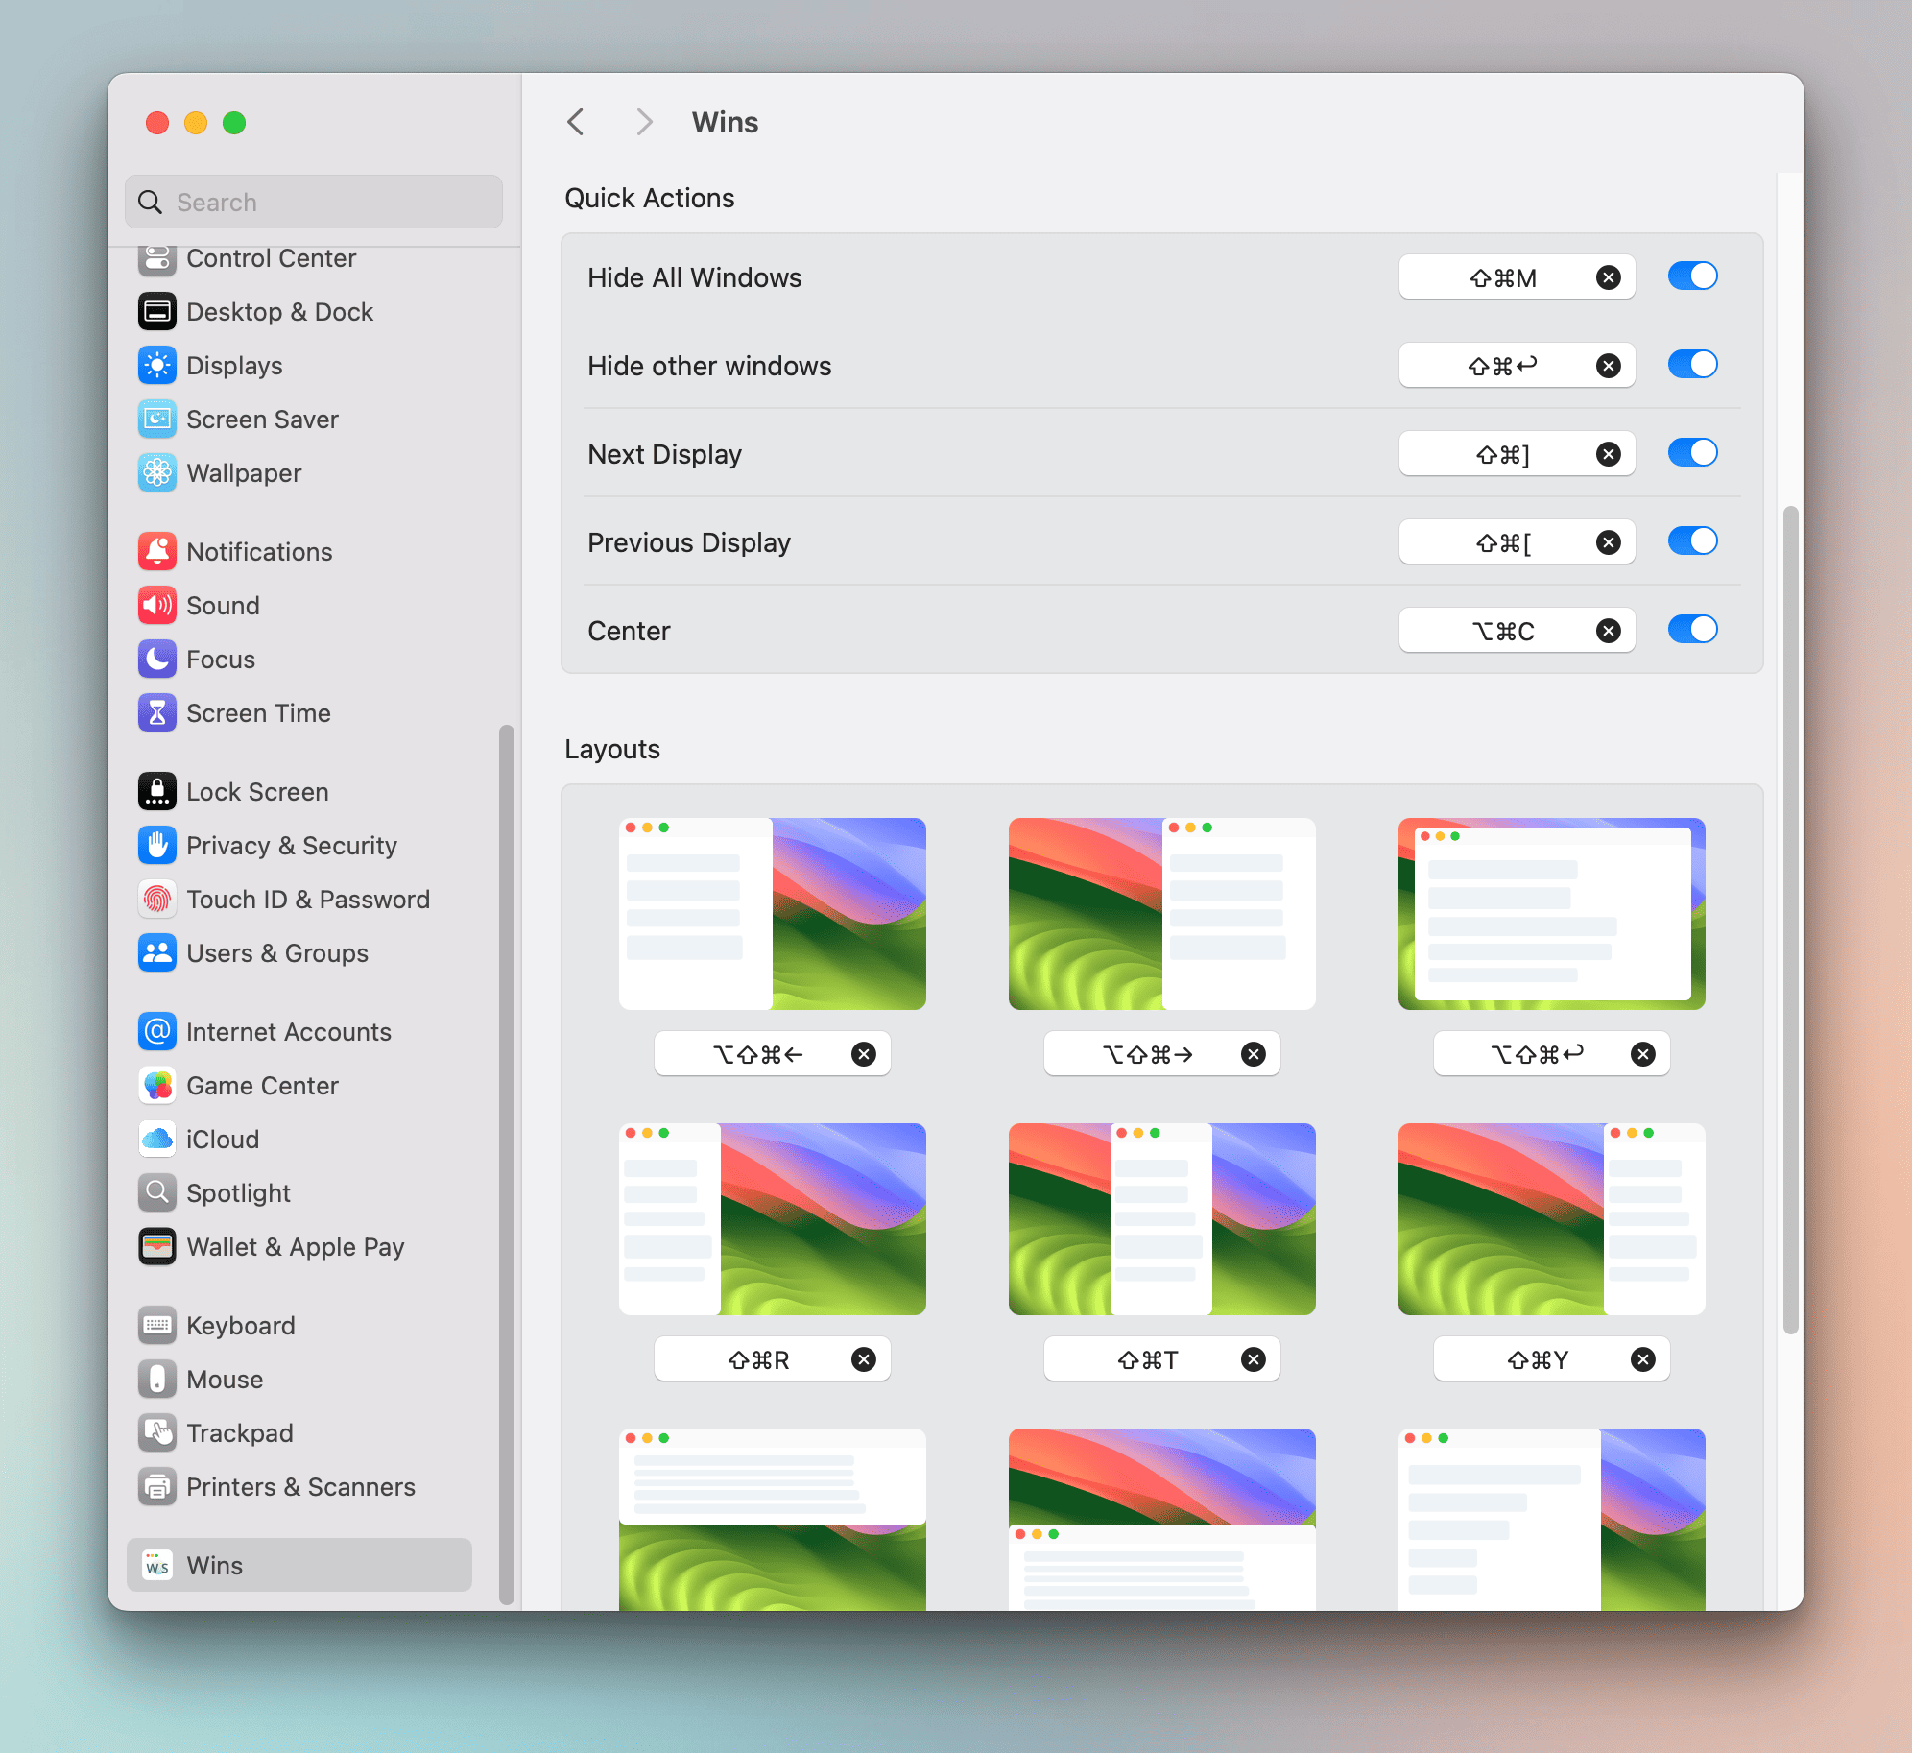The width and height of the screenshot is (1912, 1753).
Task: Turn off the Center quick action
Action: pos(1692,630)
